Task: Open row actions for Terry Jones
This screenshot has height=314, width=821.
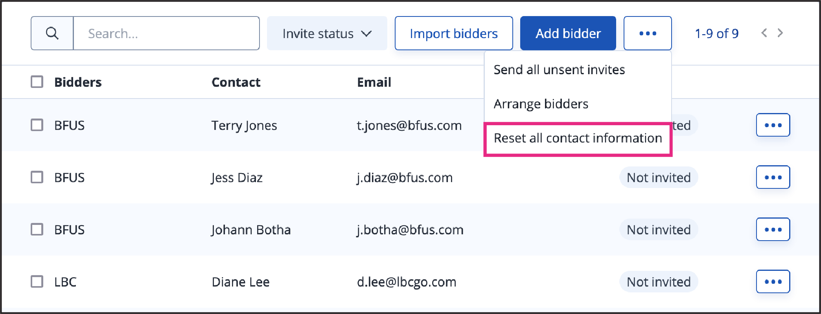Action: click(773, 125)
